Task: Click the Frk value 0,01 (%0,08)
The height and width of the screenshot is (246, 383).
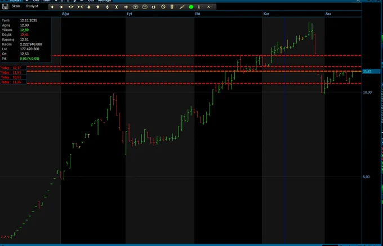Action: click(29, 59)
